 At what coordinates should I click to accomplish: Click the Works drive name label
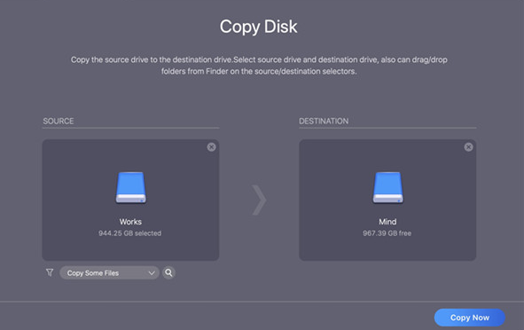[130, 222]
